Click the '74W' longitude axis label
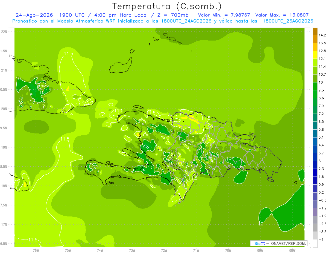The width and height of the screenshot is (328, 254). [x=100, y=250]
